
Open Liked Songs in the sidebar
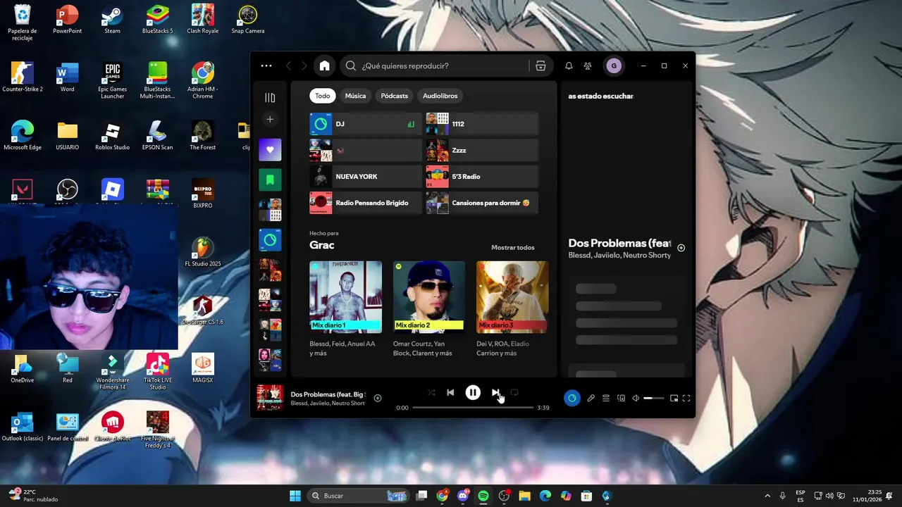coord(270,150)
